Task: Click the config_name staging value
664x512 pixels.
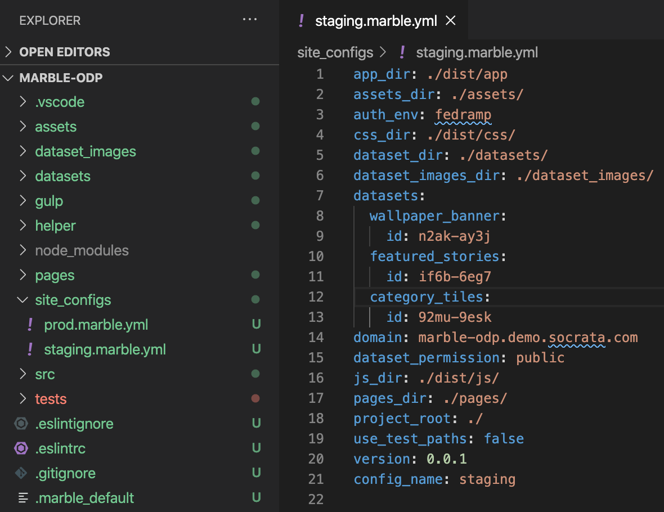Action: pyautogui.click(x=487, y=479)
